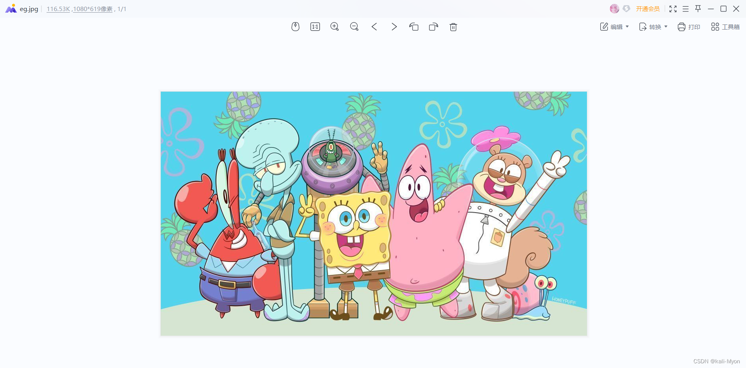Viewport: 746px width, 368px height.
Task: Go to the previous image
Action: click(x=374, y=27)
